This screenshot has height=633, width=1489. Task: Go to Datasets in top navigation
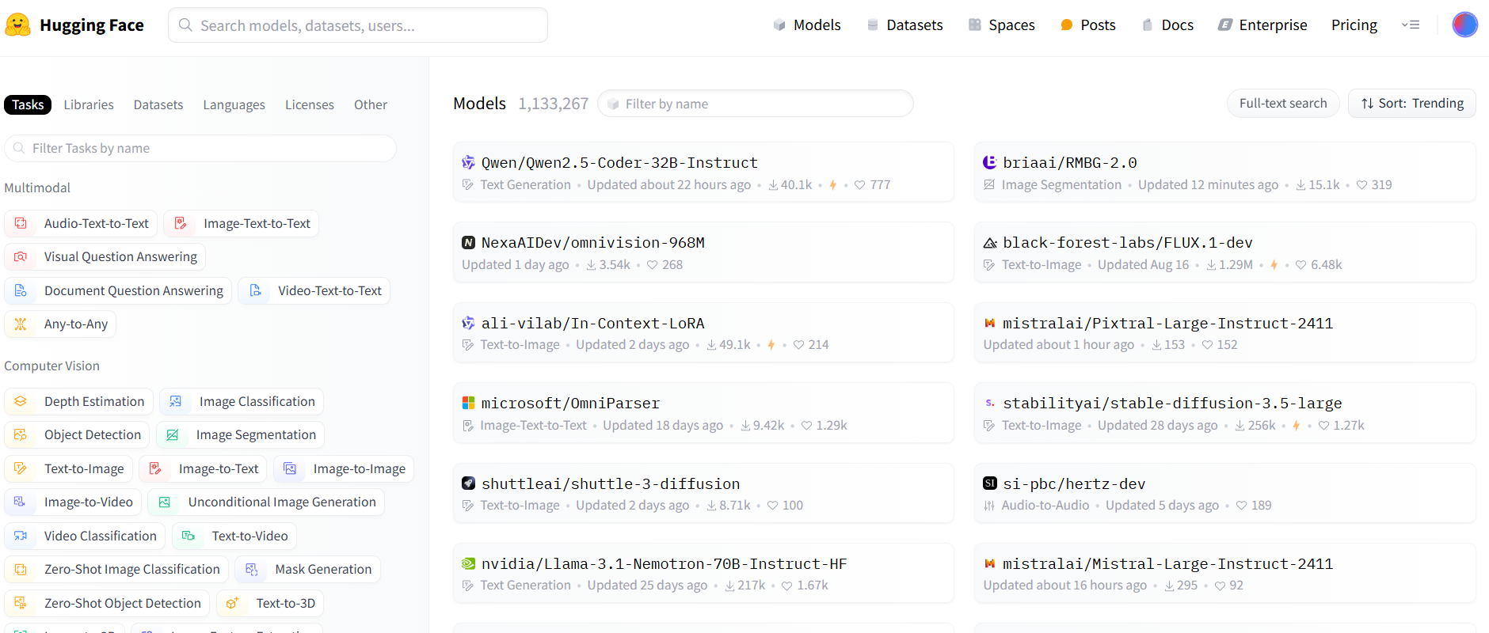tap(904, 25)
